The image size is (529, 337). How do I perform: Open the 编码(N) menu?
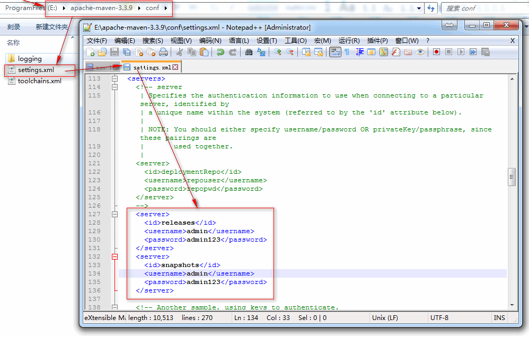(x=210, y=40)
